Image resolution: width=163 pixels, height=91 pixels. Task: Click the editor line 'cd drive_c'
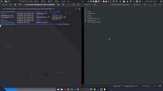click(89, 17)
